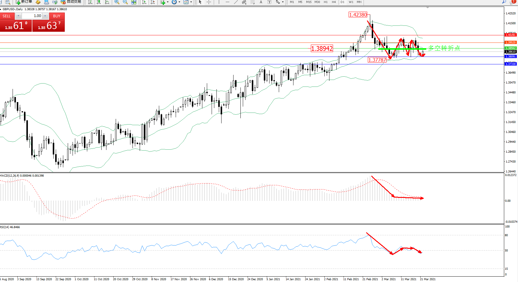Open the search magnifier at top right
518x282 pixels.
[504, 2]
